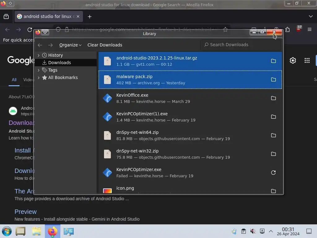Expand the History tree node
Image resolution: width=317 pixels, height=238 pixels.
pyautogui.click(x=38, y=55)
